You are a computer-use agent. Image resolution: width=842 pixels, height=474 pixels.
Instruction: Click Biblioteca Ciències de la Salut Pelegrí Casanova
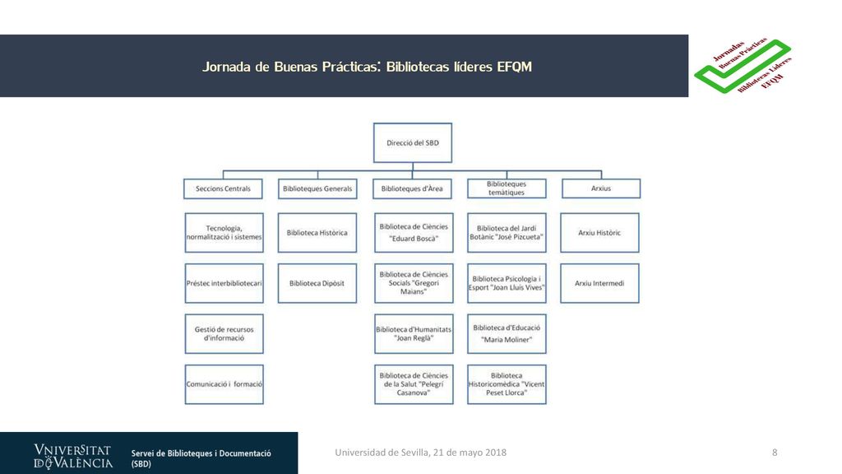point(414,384)
